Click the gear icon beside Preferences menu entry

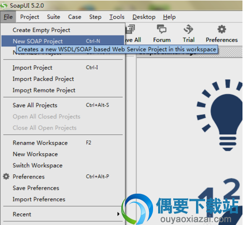[x=6, y=176]
